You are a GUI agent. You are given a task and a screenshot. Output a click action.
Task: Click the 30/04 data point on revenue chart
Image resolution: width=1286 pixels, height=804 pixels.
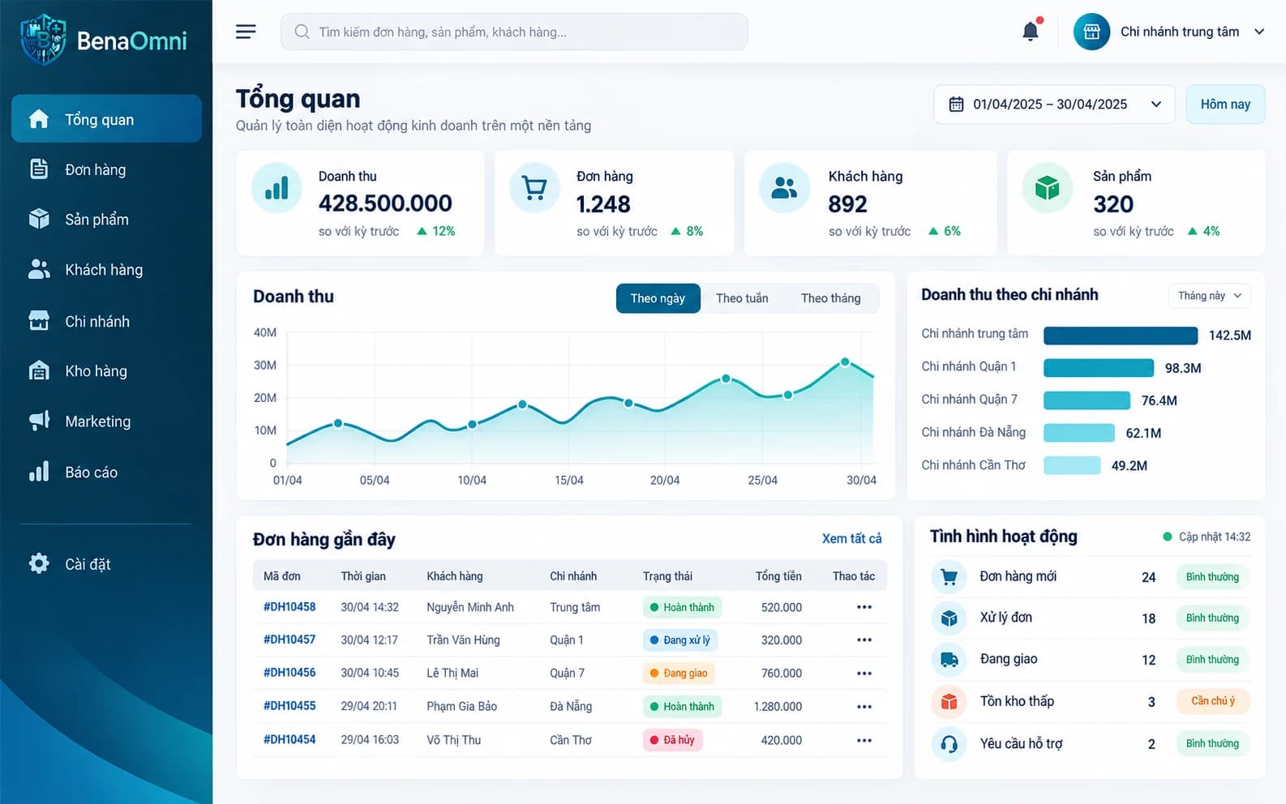(844, 362)
